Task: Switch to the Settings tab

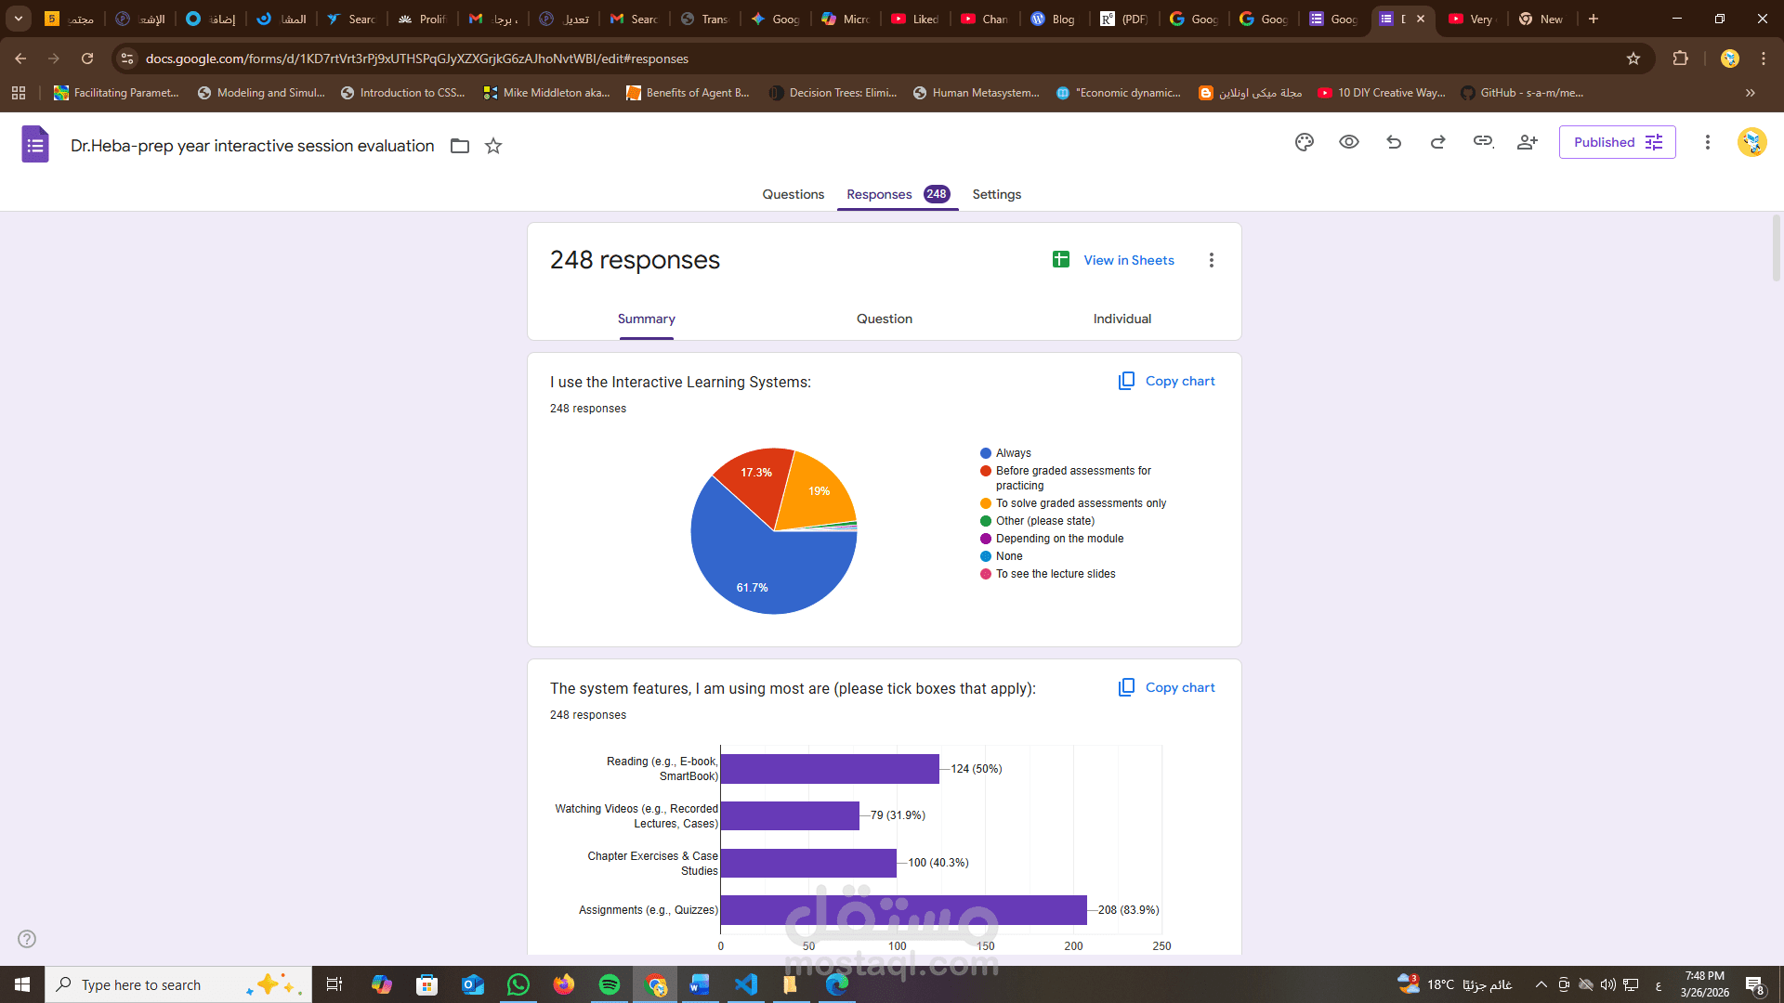Action: click(x=996, y=194)
